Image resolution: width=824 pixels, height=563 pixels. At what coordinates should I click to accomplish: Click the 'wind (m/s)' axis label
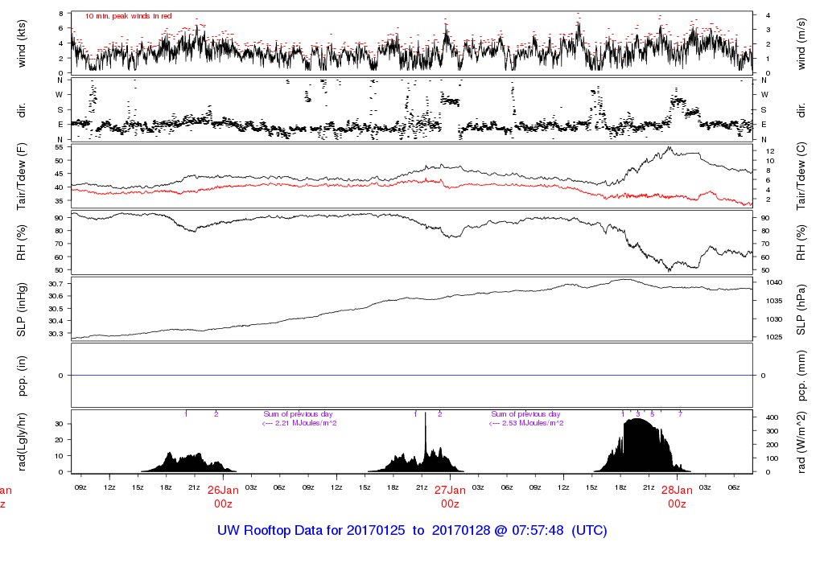801,44
